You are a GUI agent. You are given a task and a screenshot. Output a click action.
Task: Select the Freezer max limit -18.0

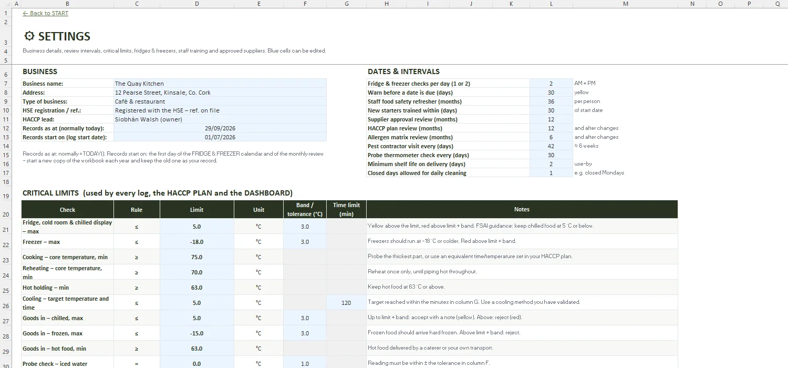coord(197,242)
